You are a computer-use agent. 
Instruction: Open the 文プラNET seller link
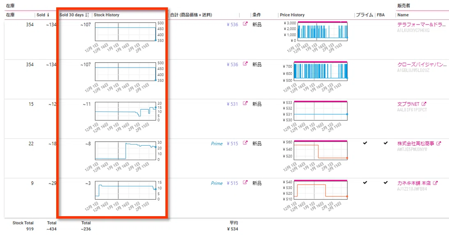point(408,104)
